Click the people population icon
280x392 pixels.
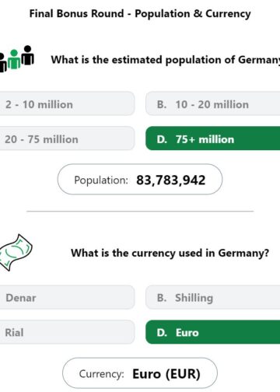click(x=16, y=59)
